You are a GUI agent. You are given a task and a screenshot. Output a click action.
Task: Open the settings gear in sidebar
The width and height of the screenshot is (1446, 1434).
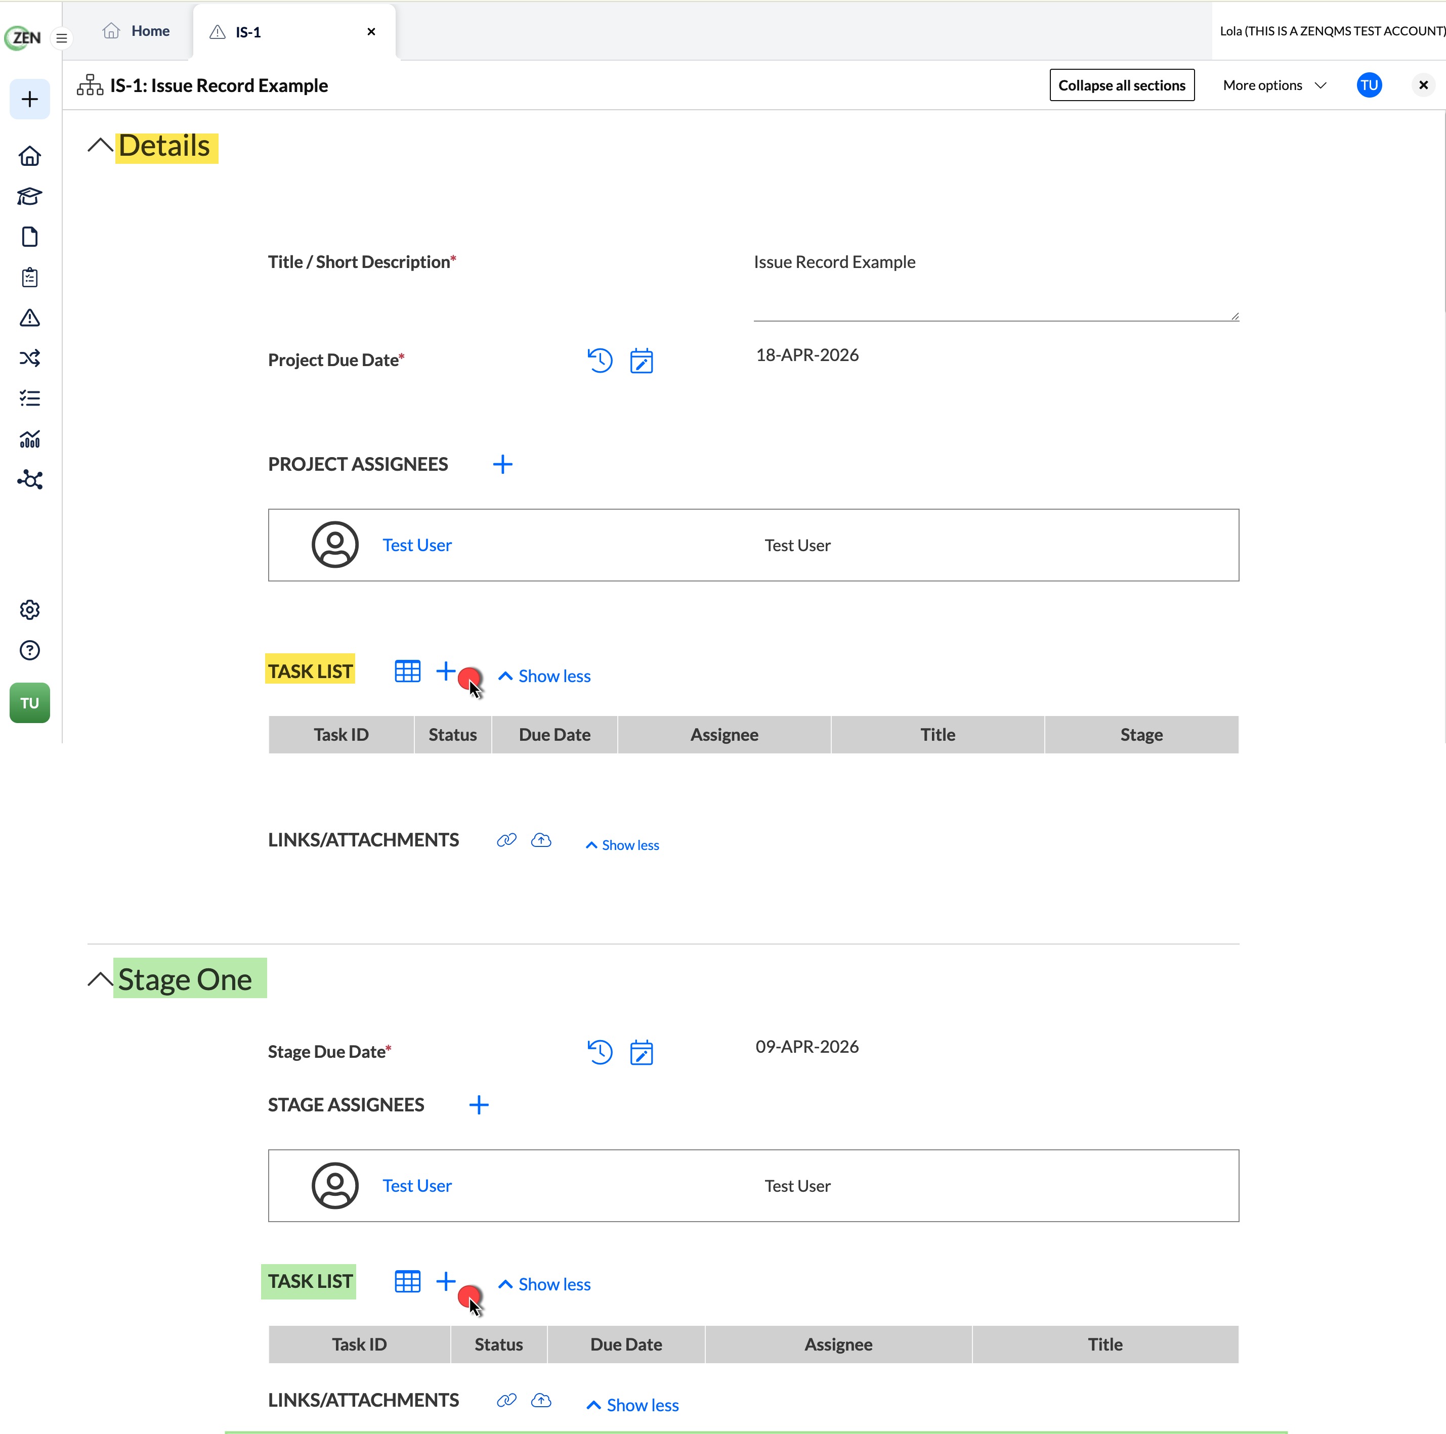pos(30,610)
